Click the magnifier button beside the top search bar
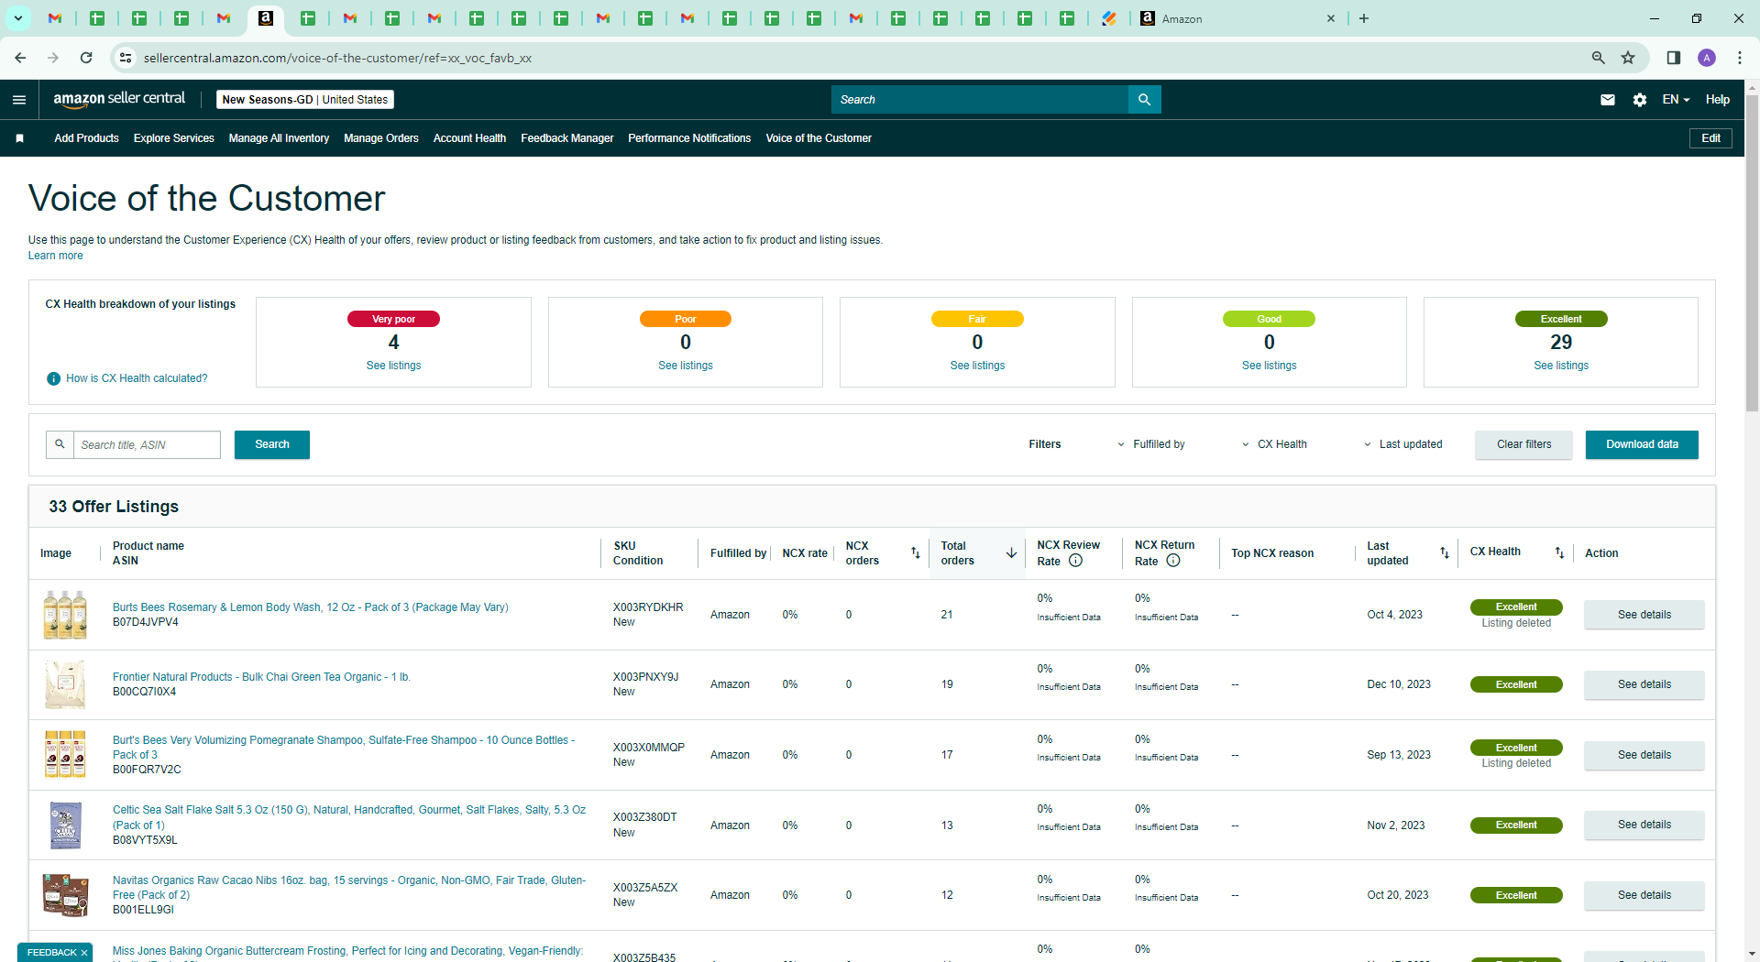This screenshot has height=962, width=1760. point(1144,100)
